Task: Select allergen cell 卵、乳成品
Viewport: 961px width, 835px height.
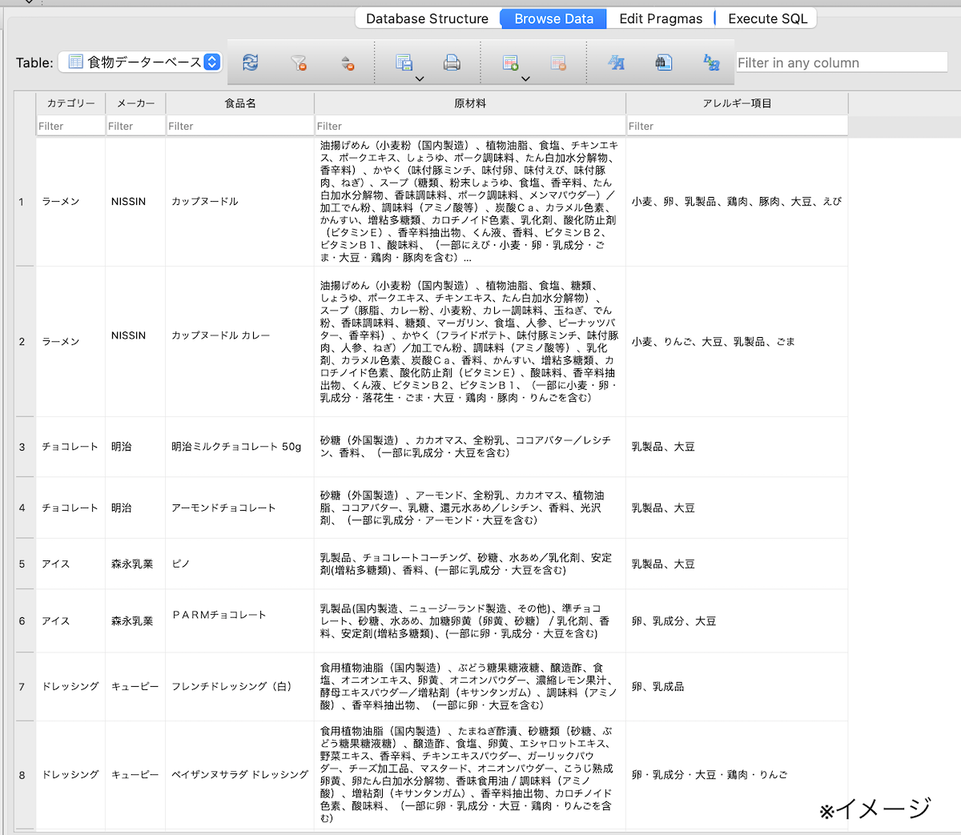Action: pyautogui.click(x=737, y=687)
